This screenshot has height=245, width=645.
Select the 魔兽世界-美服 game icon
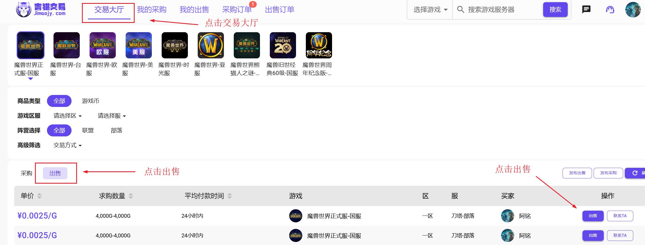point(139,45)
